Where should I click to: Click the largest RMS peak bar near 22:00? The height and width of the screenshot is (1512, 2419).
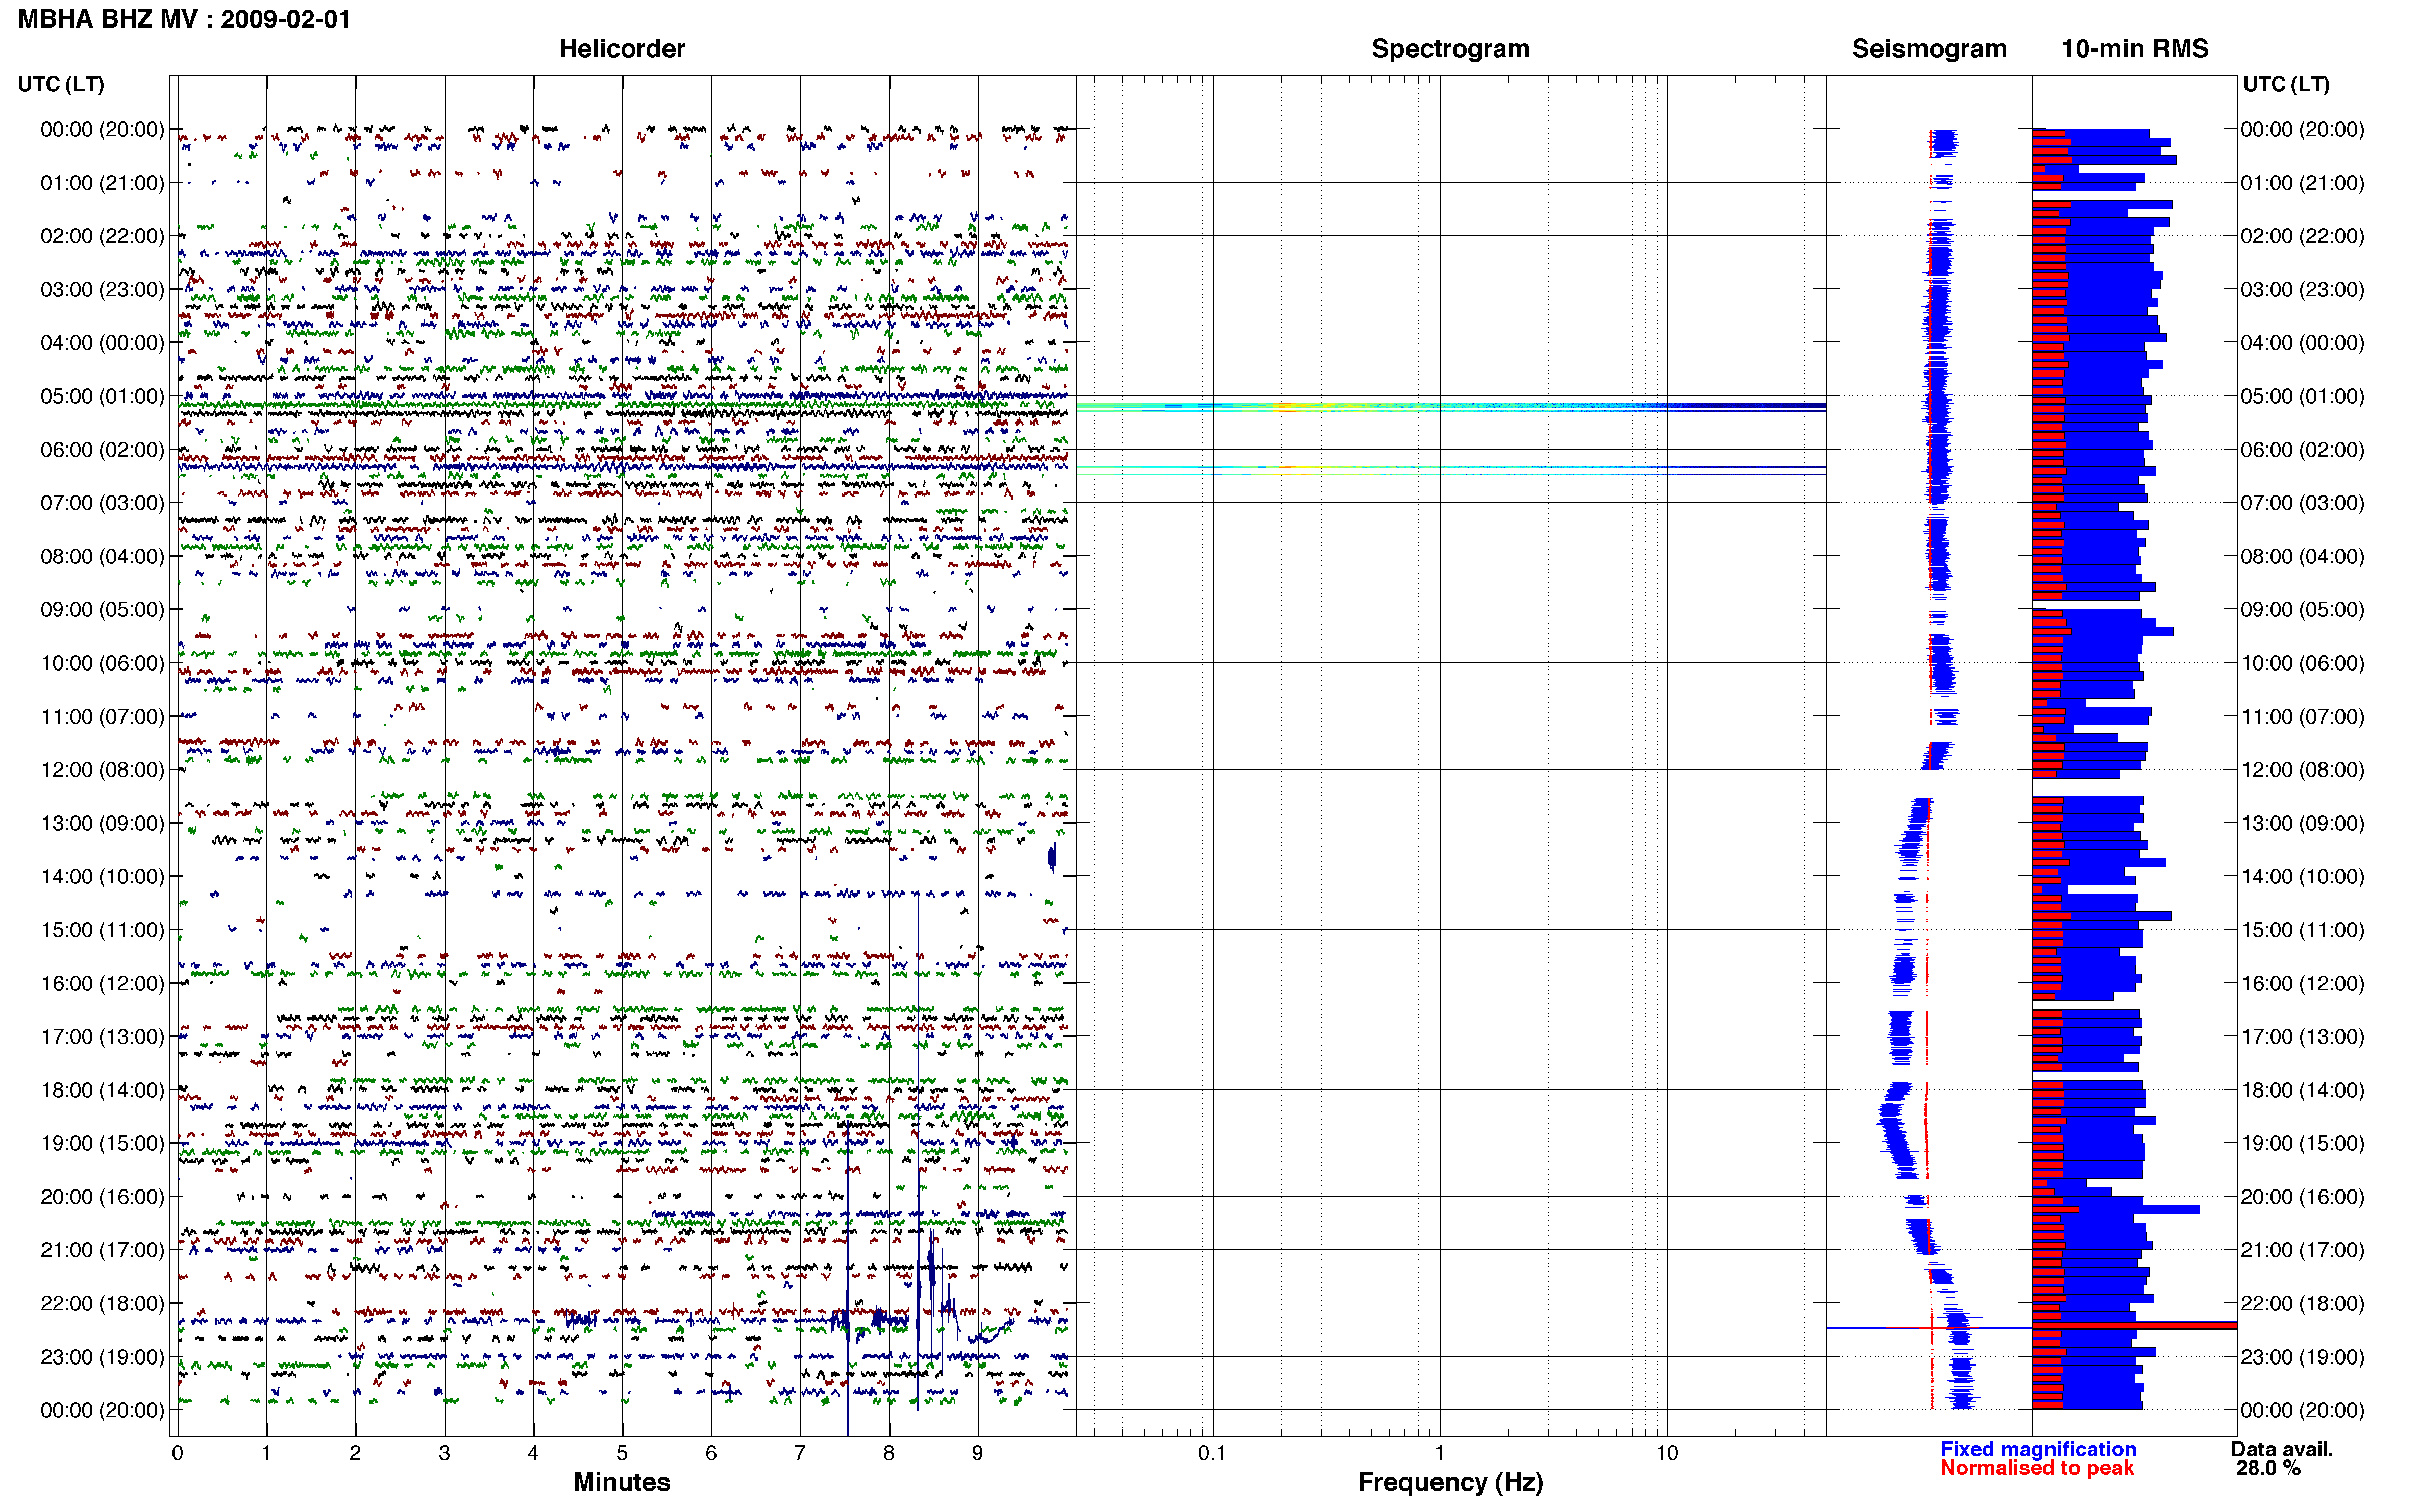pyautogui.click(x=2134, y=1326)
